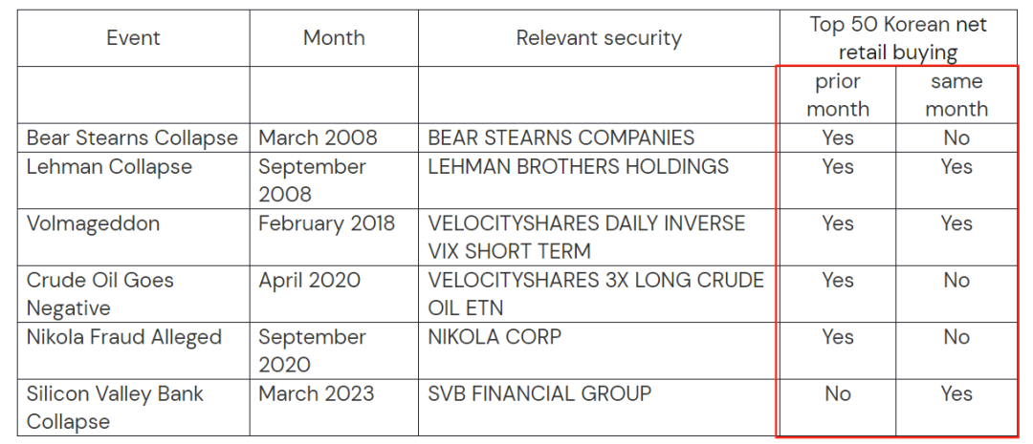Click the "NIKOLA CORP" security cell

click(495, 337)
